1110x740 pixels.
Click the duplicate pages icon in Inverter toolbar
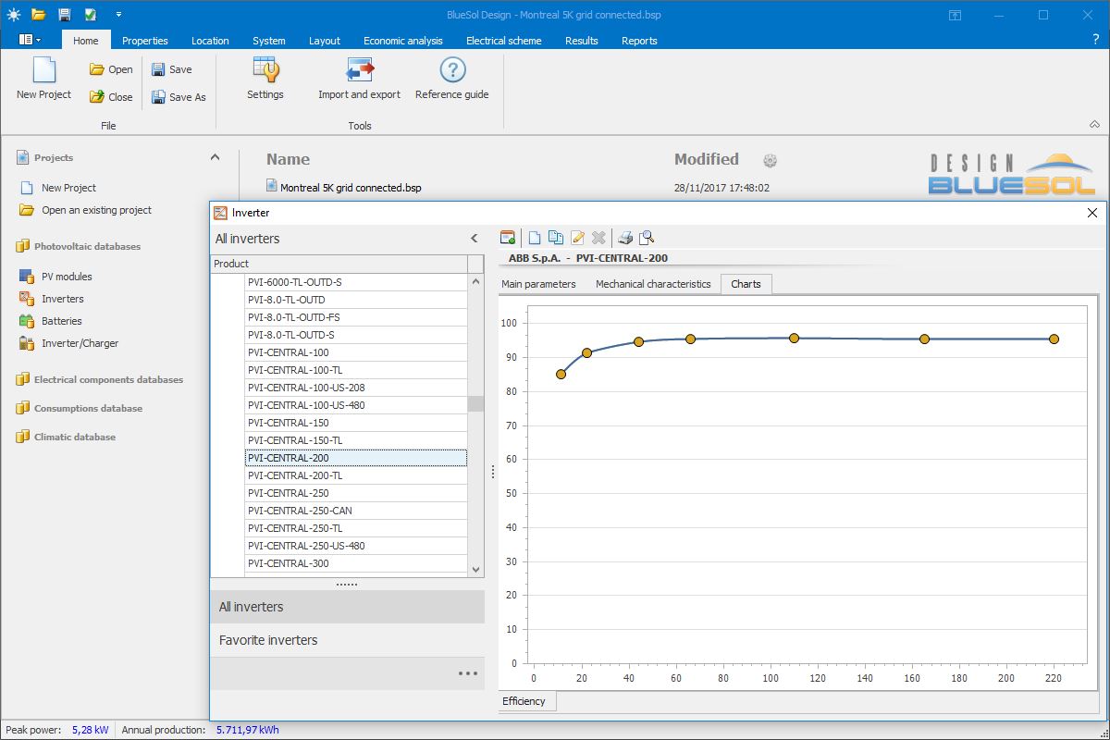coord(556,238)
